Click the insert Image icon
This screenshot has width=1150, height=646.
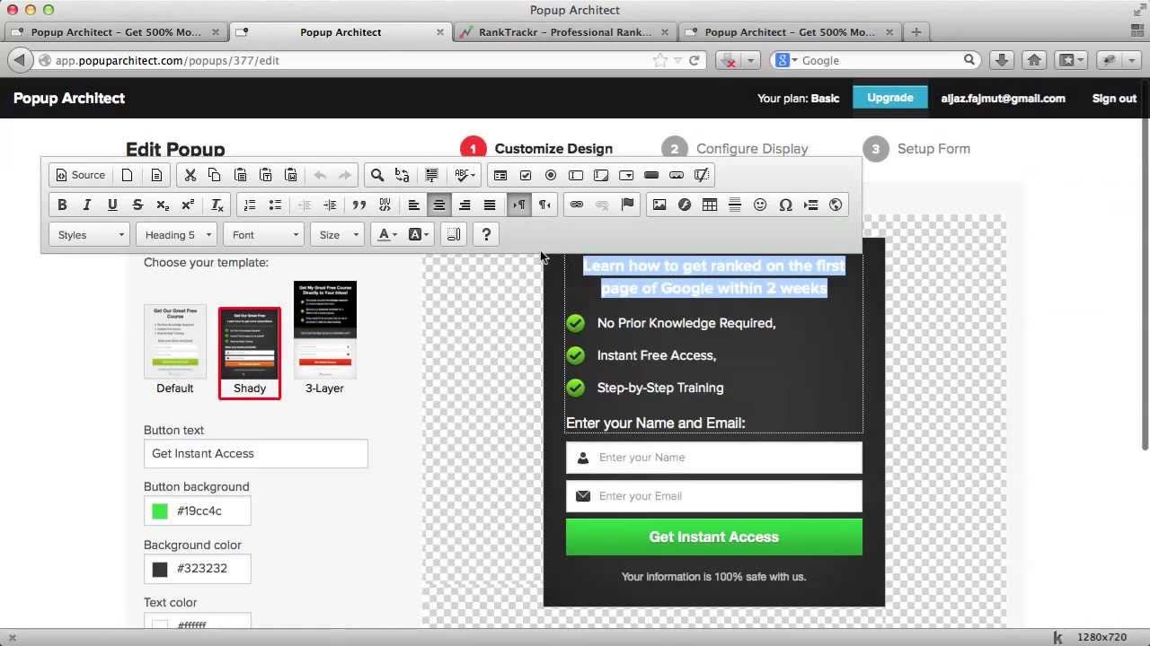click(x=659, y=205)
